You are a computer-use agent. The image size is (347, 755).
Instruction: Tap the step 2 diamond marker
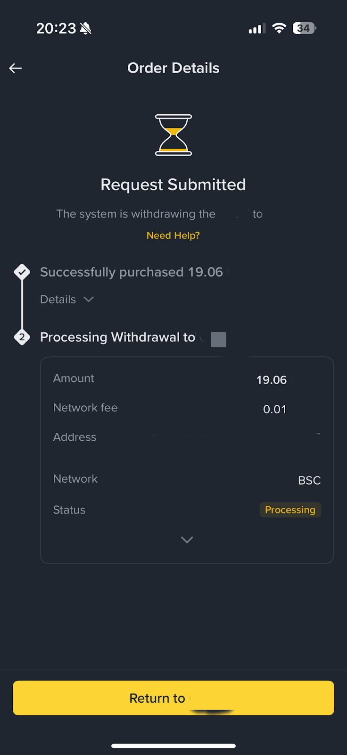click(x=22, y=337)
